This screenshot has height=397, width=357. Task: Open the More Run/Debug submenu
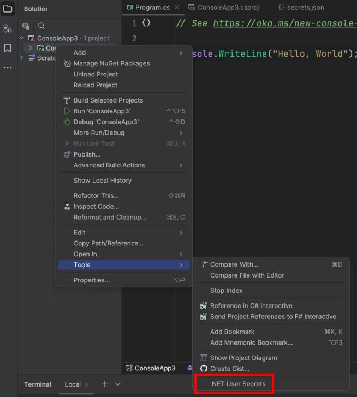coord(124,133)
